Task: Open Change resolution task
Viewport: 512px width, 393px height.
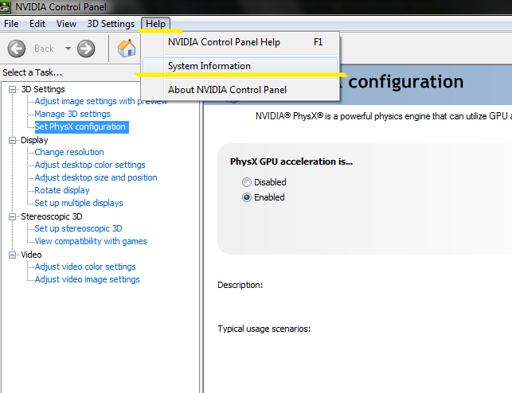Action: tap(69, 152)
